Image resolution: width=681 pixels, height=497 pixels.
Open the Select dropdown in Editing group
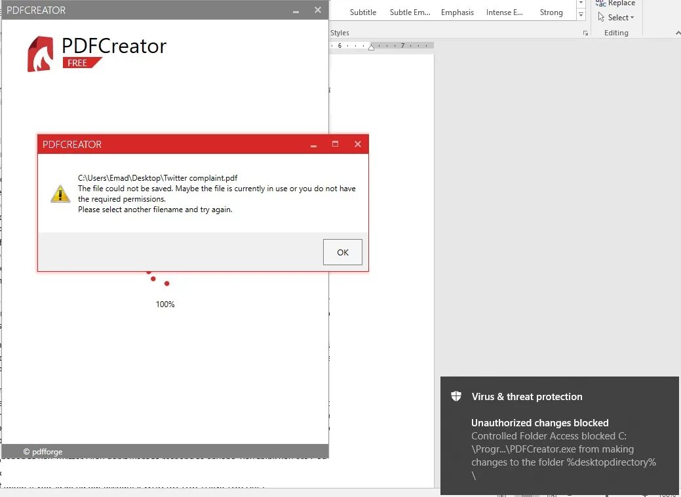tap(616, 18)
